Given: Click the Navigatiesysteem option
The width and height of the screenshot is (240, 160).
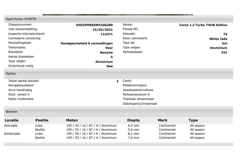Looking at the screenshot, I should coord(21,85).
